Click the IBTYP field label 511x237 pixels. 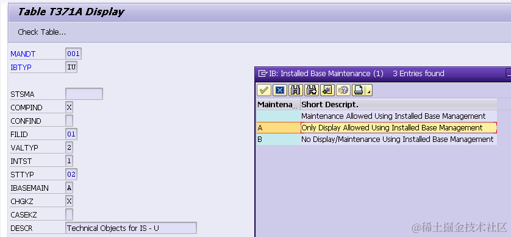tap(21, 68)
